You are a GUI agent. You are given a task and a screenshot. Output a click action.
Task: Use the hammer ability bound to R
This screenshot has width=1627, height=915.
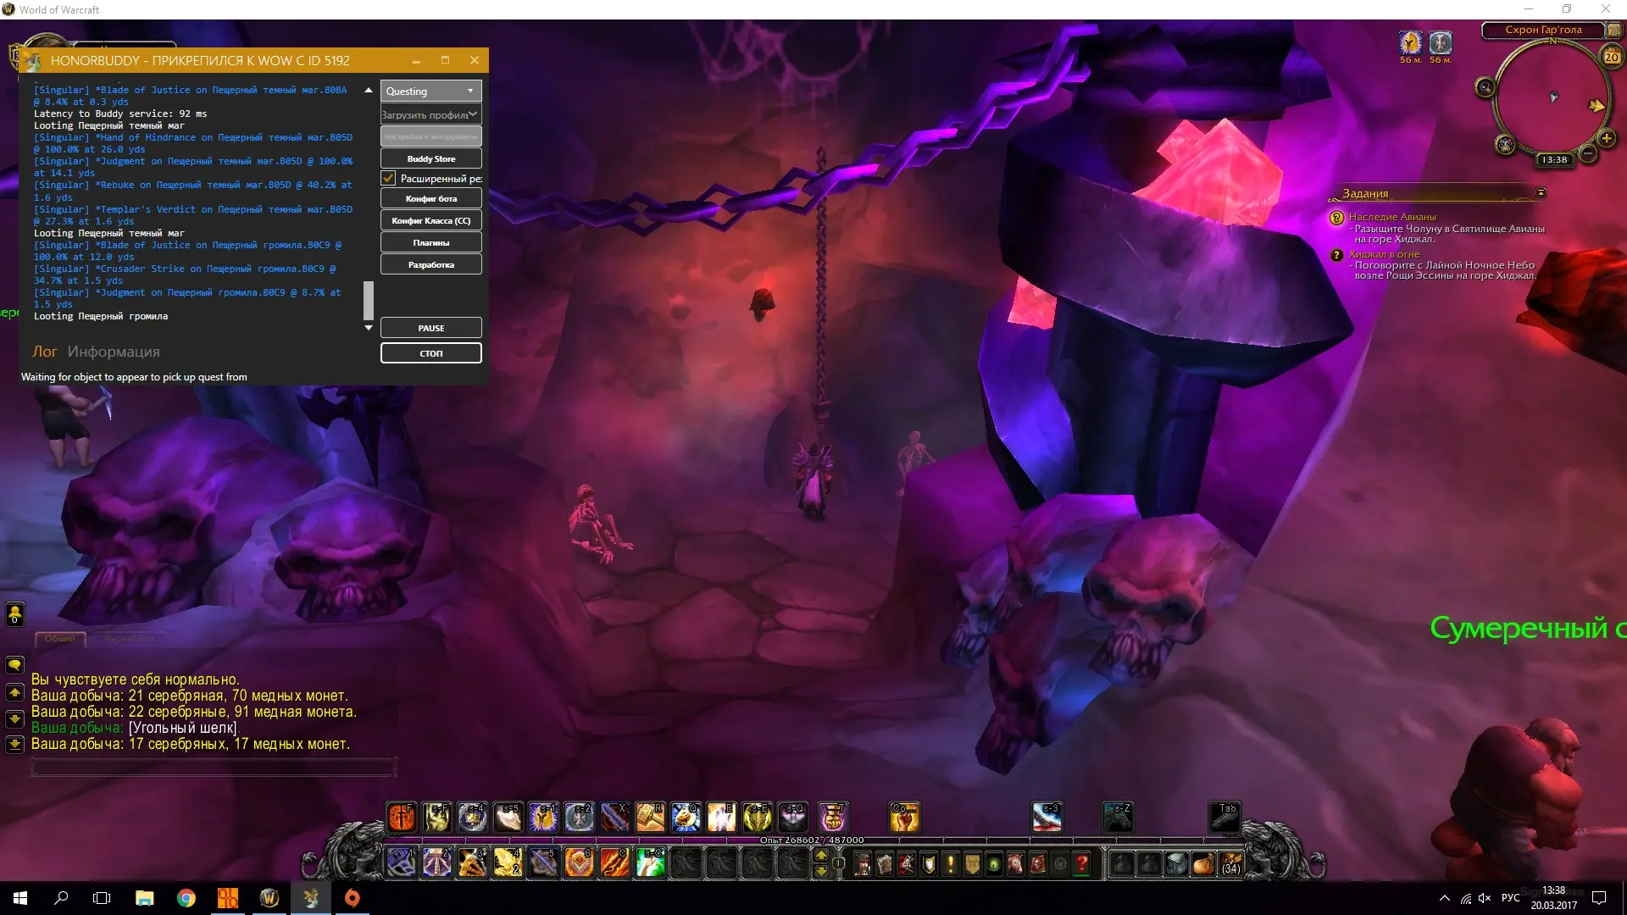[x=650, y=817]
